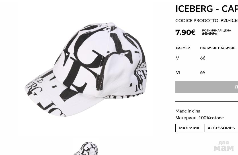This screenshot has height=155, width=238.
Task: Click the 'для мам' watermark logo
Action: tap(224, 146)
